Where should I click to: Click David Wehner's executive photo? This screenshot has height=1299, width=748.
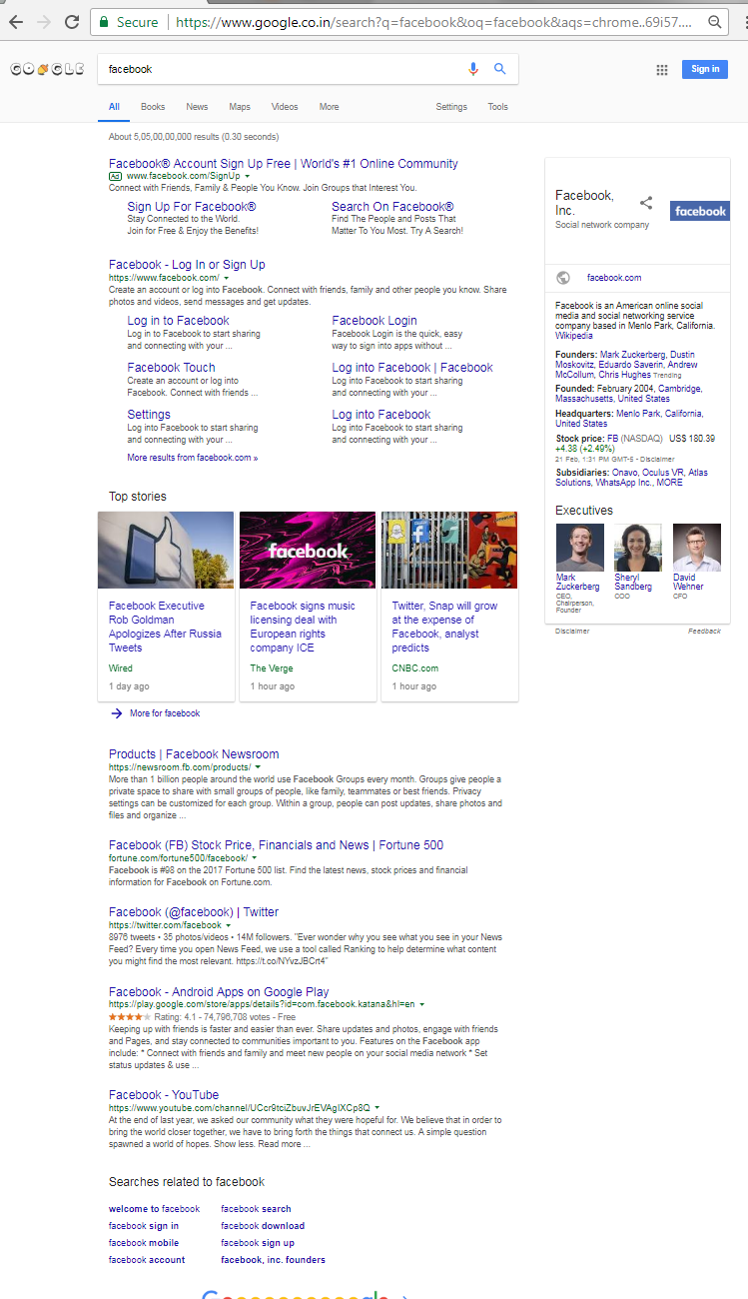[x=697, y=547]
